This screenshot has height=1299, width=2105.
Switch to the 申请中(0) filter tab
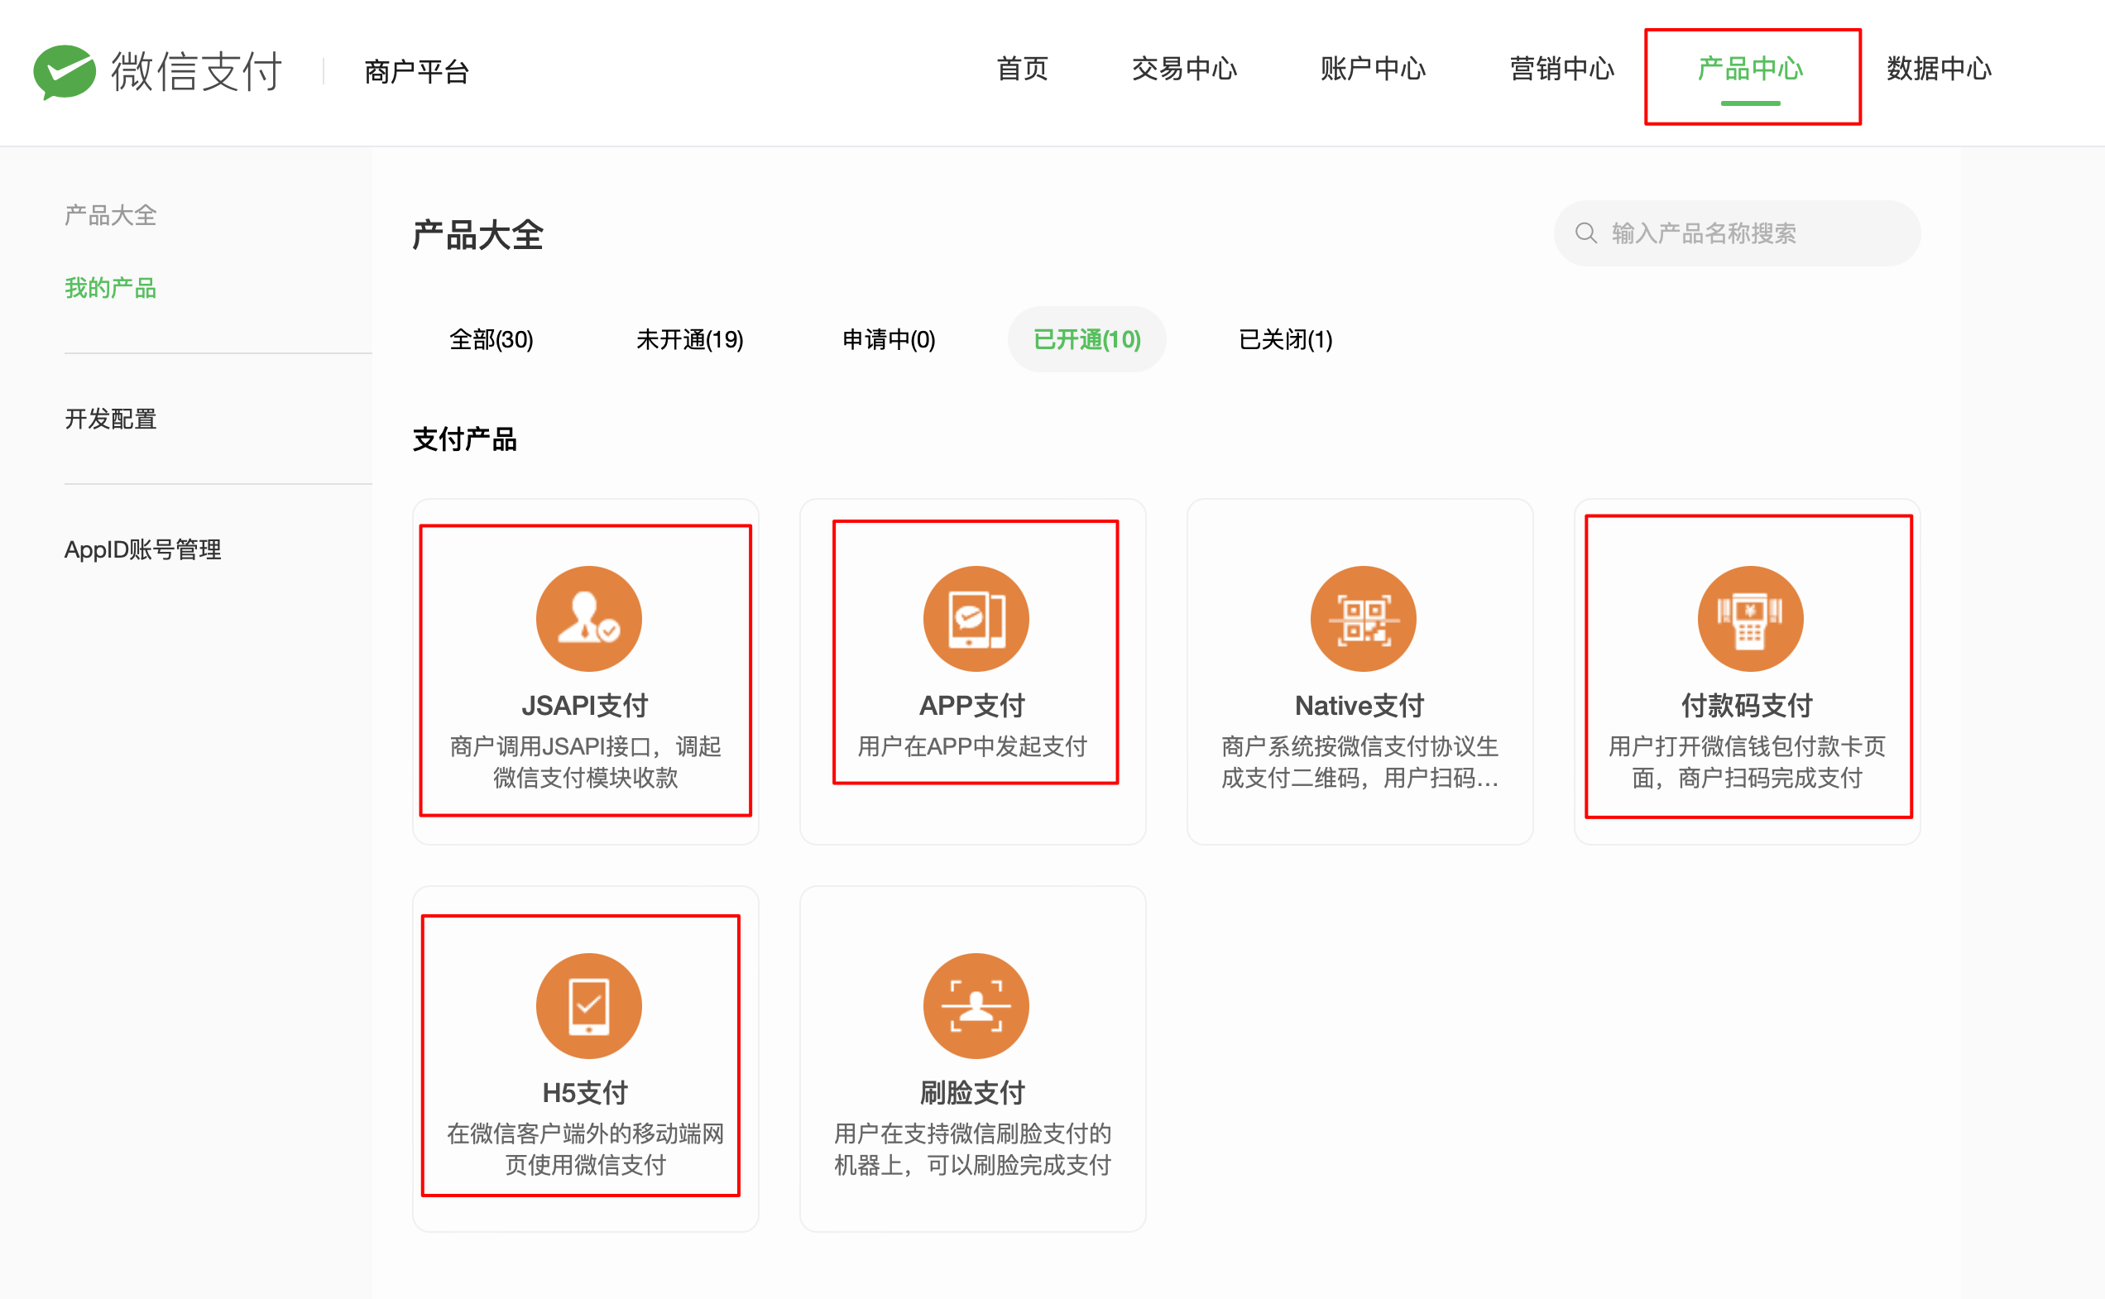click(x=889, y=339)
